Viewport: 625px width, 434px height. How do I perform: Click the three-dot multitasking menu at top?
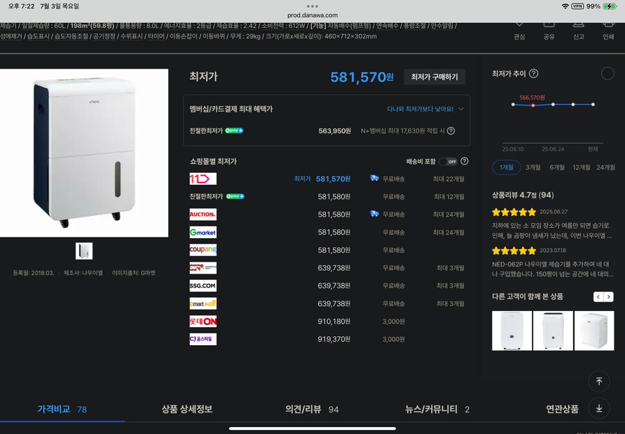312,6
